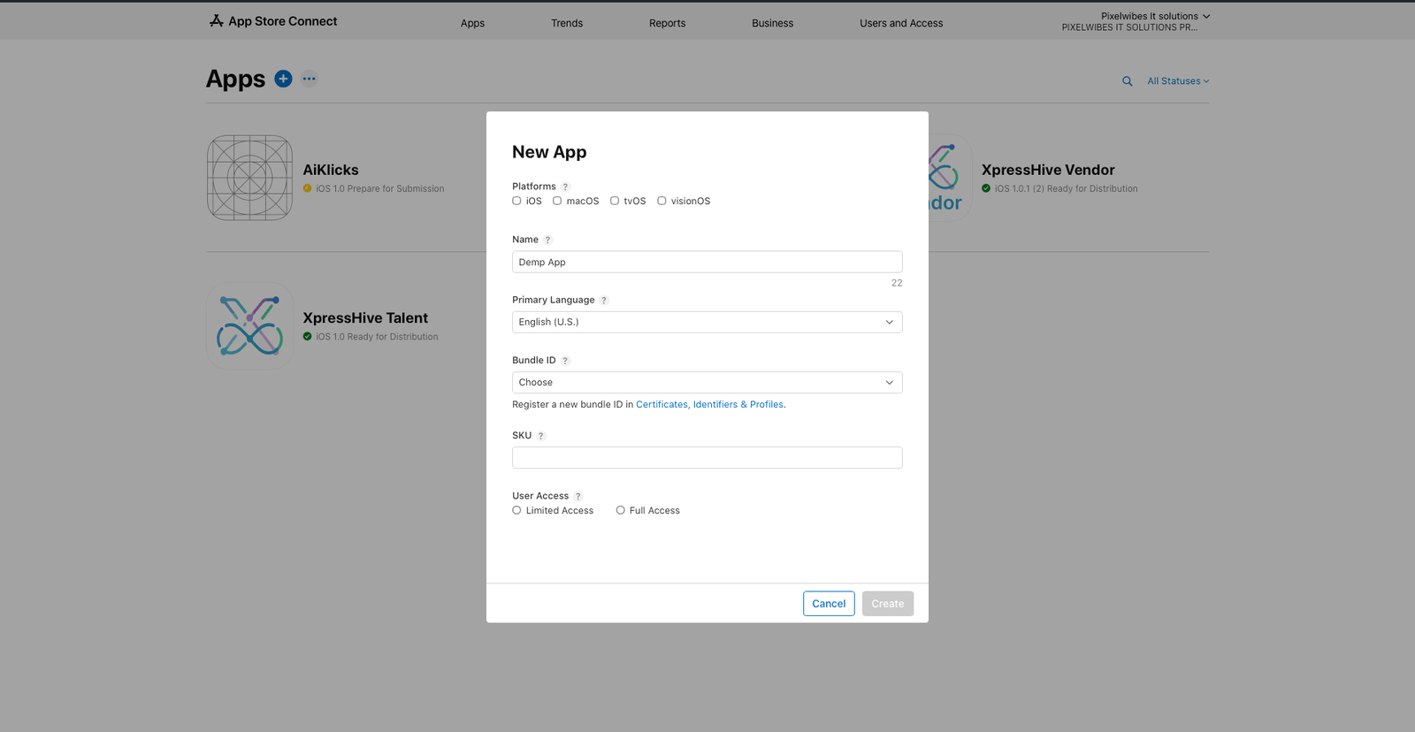Open the Reports nav tab
Screen dimensions: 1415x732
point(667,23)
